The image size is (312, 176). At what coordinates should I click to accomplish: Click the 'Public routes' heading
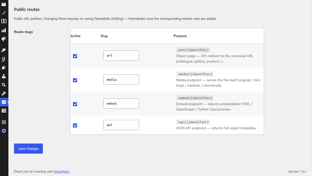(27, 9)
